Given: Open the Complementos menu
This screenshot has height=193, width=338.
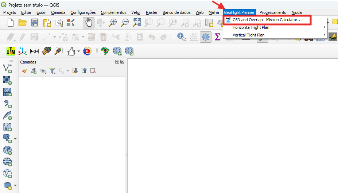Looking at the screenshot, I should click(x=113, y=12).
